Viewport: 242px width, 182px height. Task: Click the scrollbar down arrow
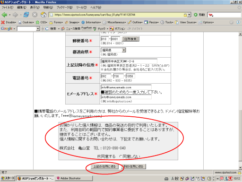coord(240,168)
